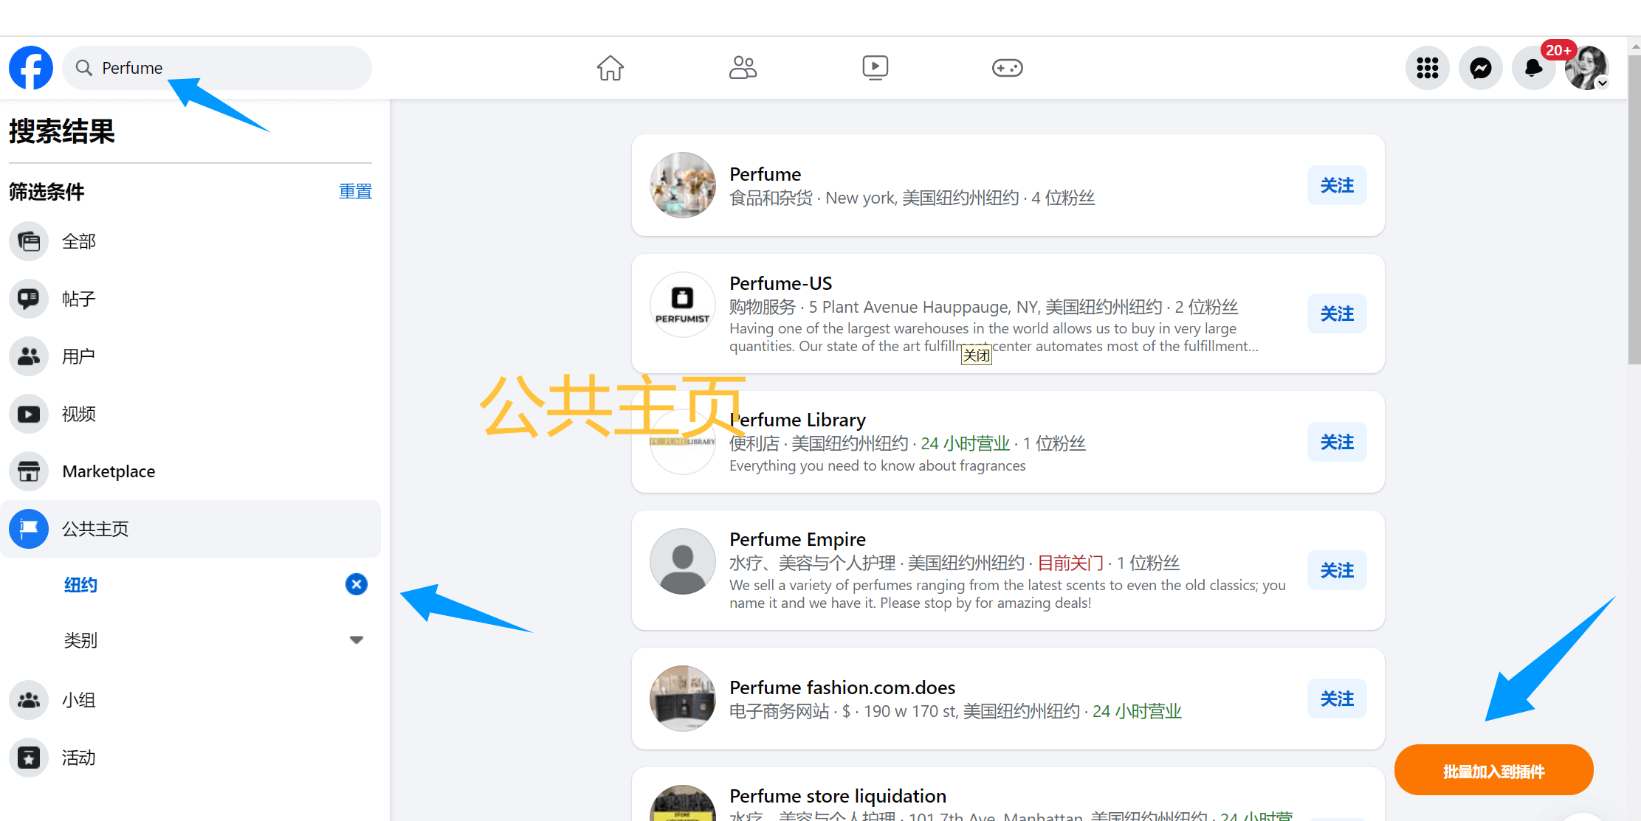
Task: Click the 批量加入到插件 orange button
Action: tap(1493, 770)
